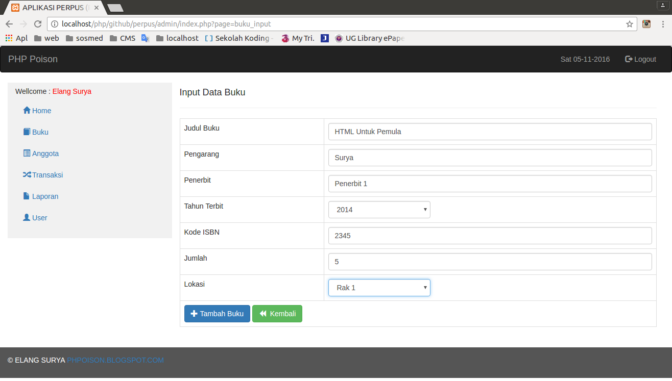Click the Judul Buku input field

point(489,131)
